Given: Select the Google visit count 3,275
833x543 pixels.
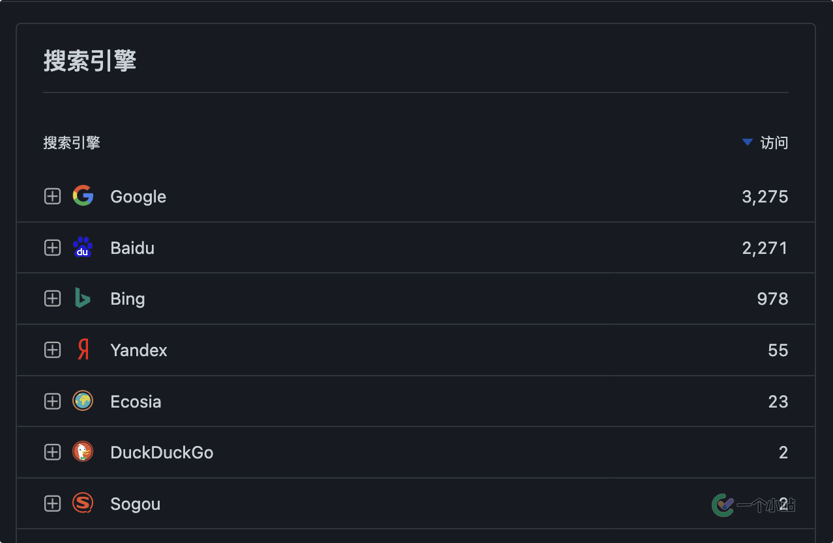Looking at the screenshot, I should click(x=765, y=197).
